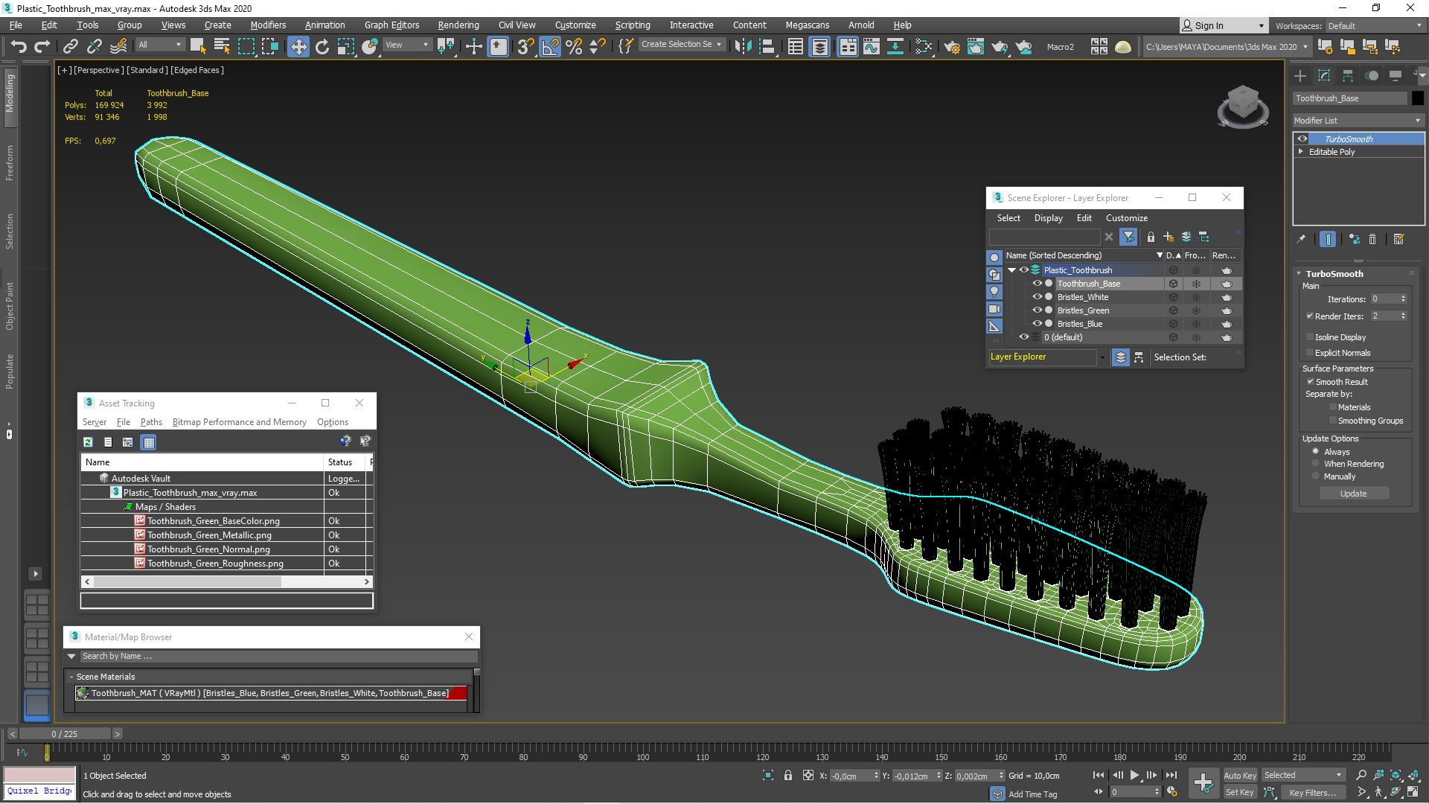Select the Manually update option
This screenshot has width=1429, height=804.
coord(1316,476)
